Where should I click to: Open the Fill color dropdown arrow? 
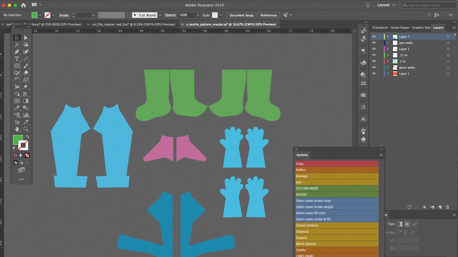point(40,15)
